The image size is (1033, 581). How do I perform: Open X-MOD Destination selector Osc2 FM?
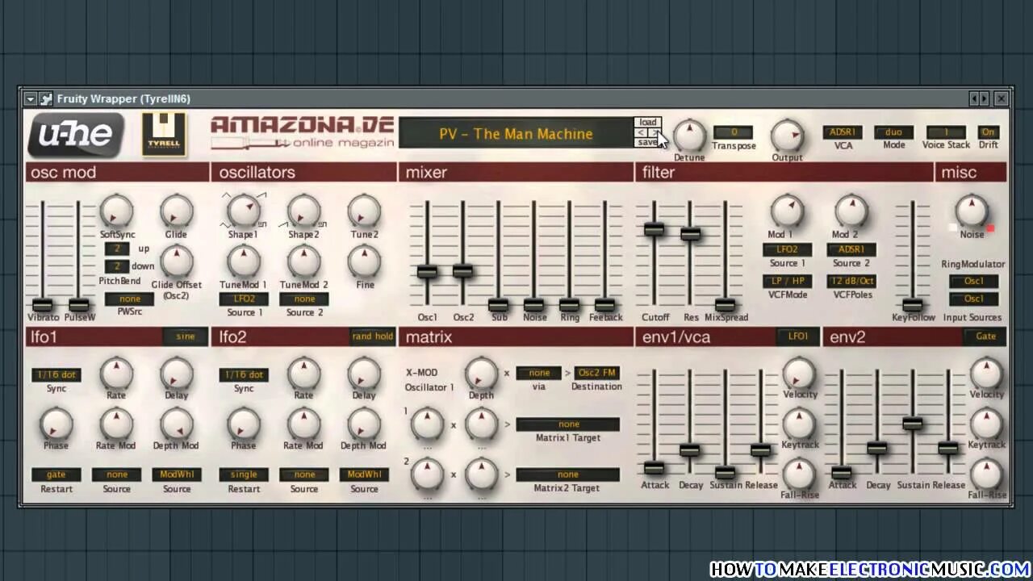(x=597, y=374)
